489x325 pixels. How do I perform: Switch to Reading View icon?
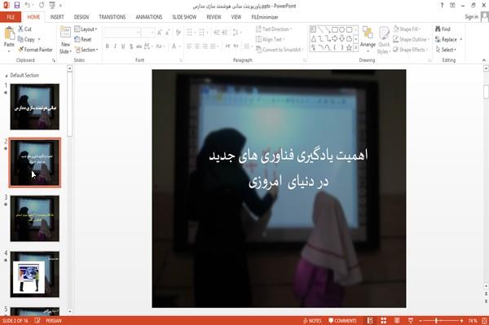click(x=397, y=321)
